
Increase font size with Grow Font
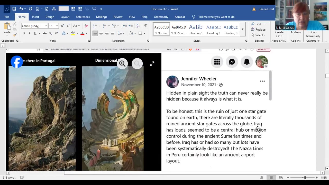(62, 26)
